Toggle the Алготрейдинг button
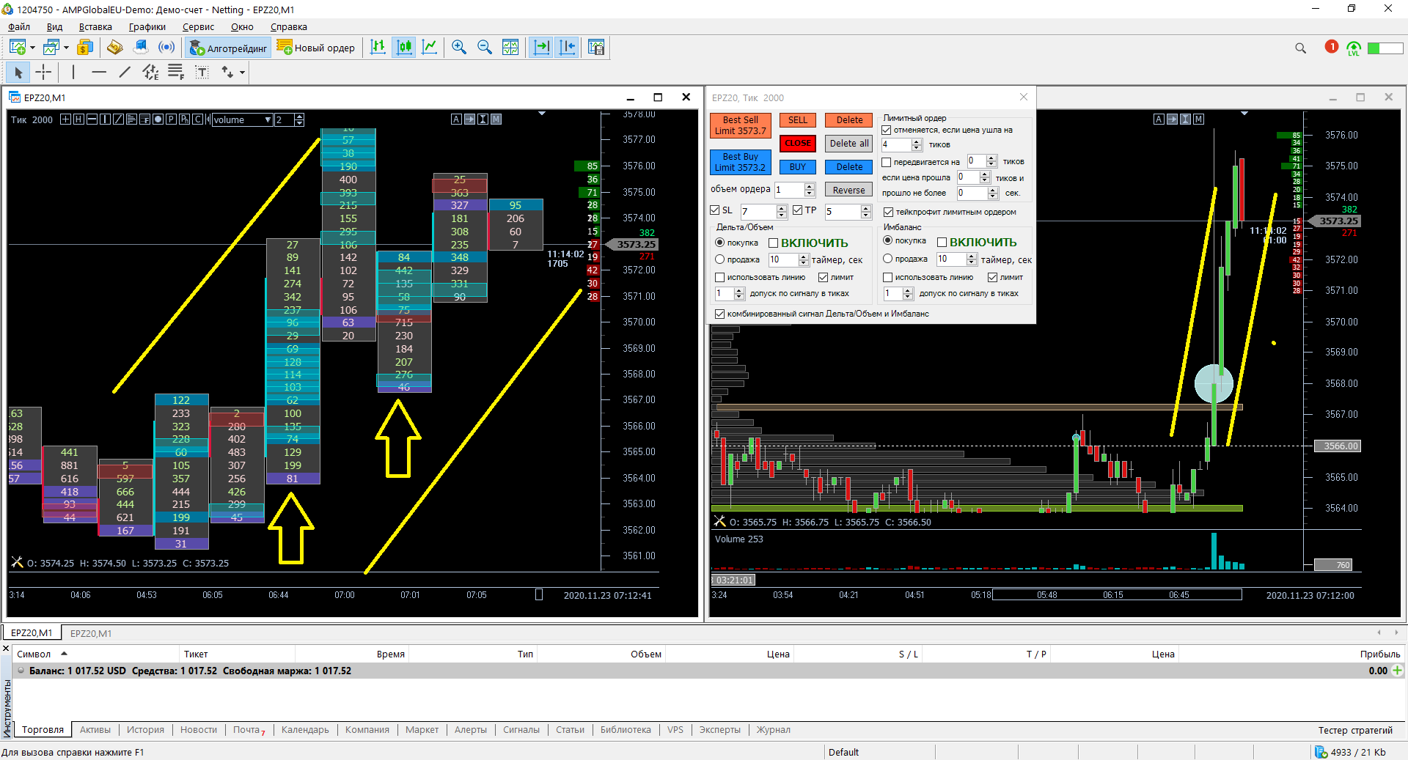This screenshot has height=760, width=1408. pos(228,48)
